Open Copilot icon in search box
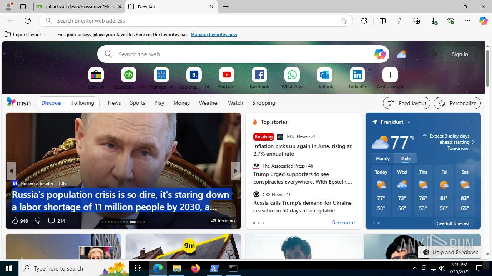Viewport: 492px width, 276px height. (380, 54)
